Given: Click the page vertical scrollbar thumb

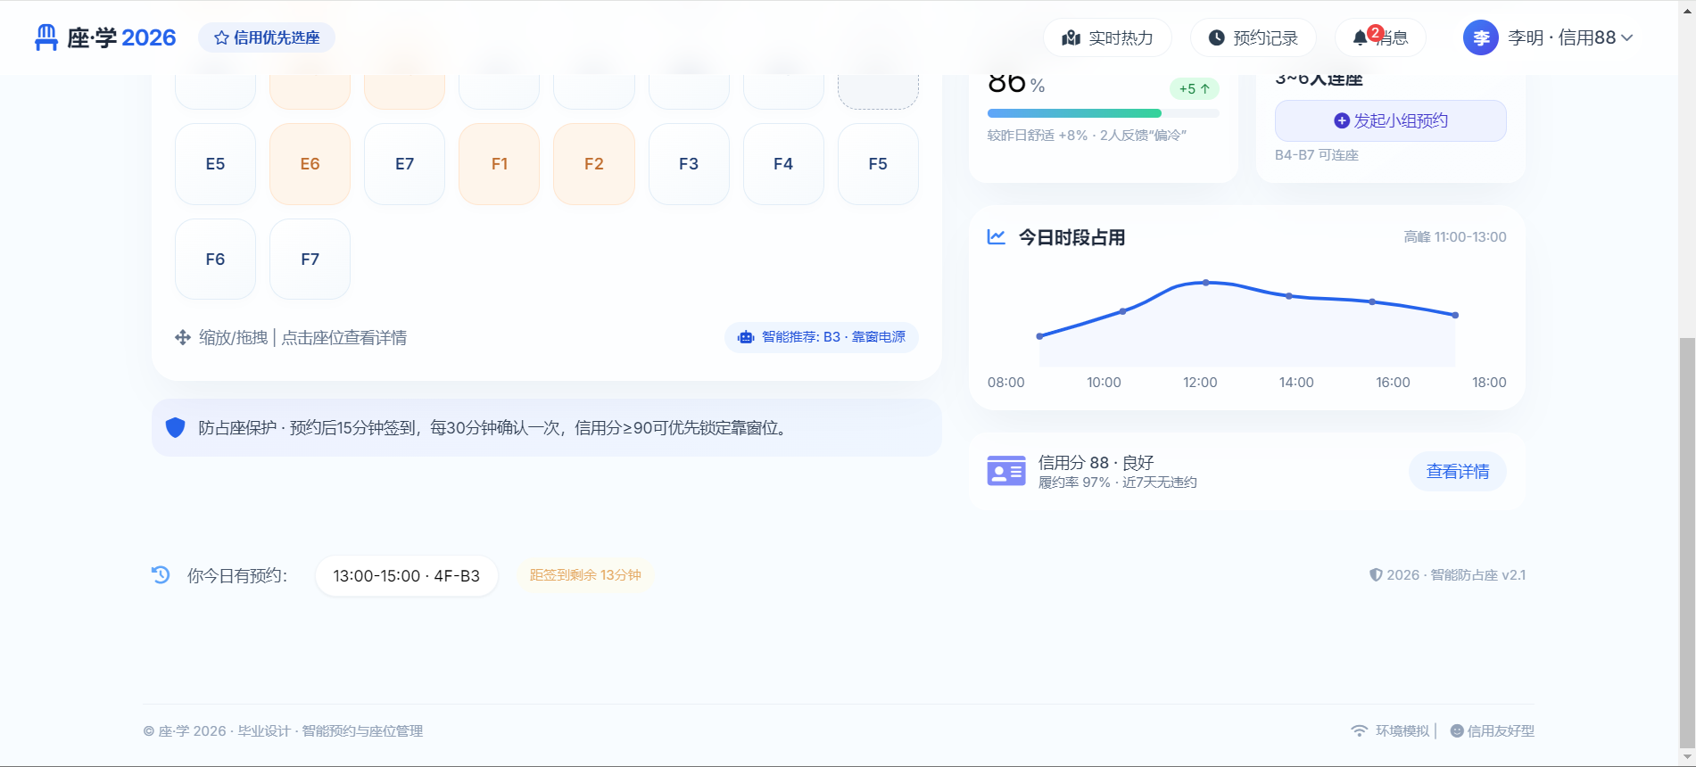Looking at the screenshot, I should (x=1687, y=542).
